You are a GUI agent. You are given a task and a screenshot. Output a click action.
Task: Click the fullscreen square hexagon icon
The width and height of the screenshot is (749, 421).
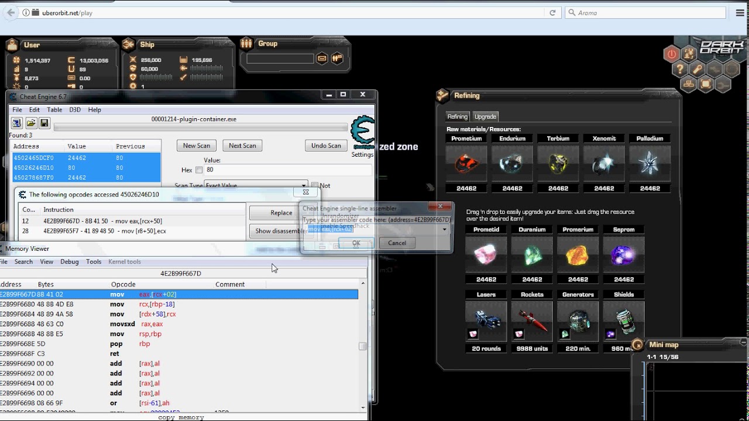tap(706, 84)
